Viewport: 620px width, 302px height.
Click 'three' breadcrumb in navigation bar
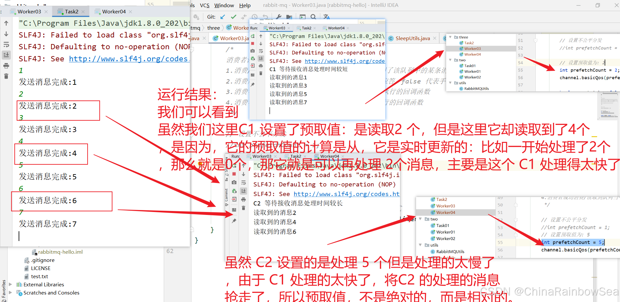213,28
